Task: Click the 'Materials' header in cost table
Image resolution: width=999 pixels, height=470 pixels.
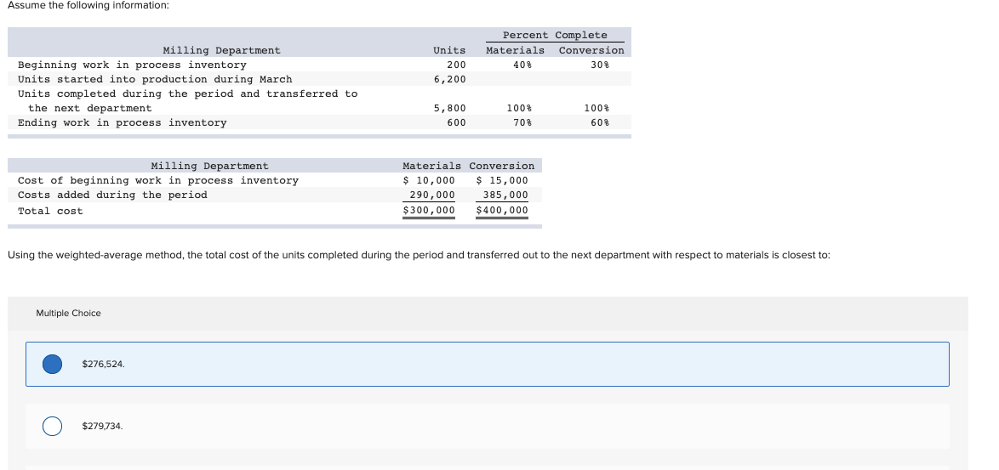Action: [432, 166]
